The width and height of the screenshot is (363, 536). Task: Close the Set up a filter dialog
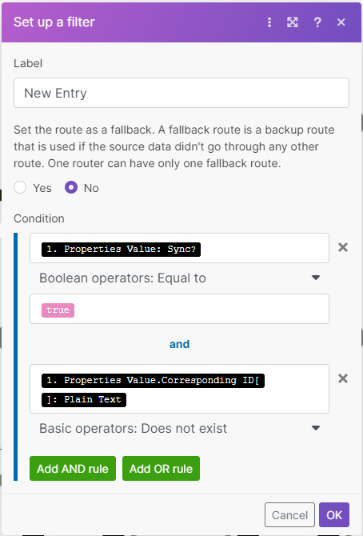pos(341,22)
